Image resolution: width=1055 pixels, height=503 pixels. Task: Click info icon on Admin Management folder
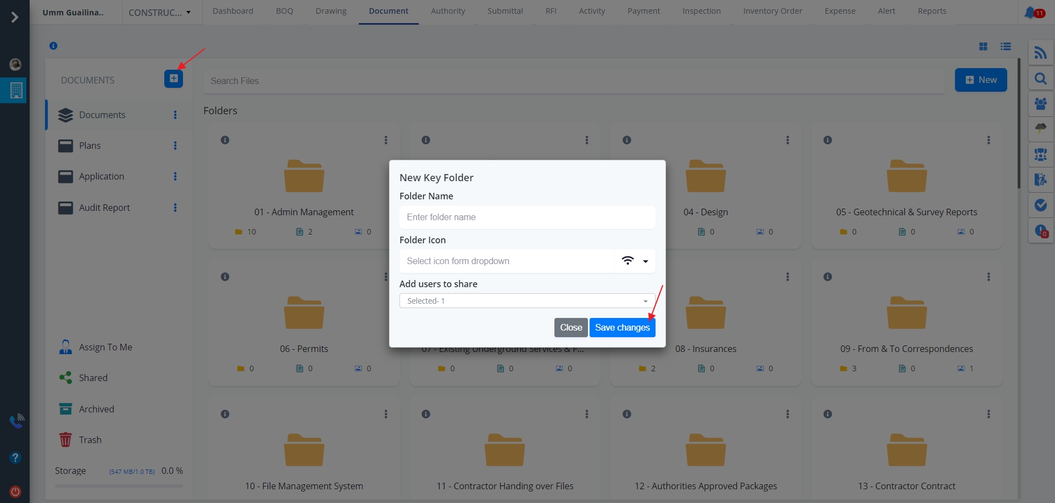[x=225, y=140]
